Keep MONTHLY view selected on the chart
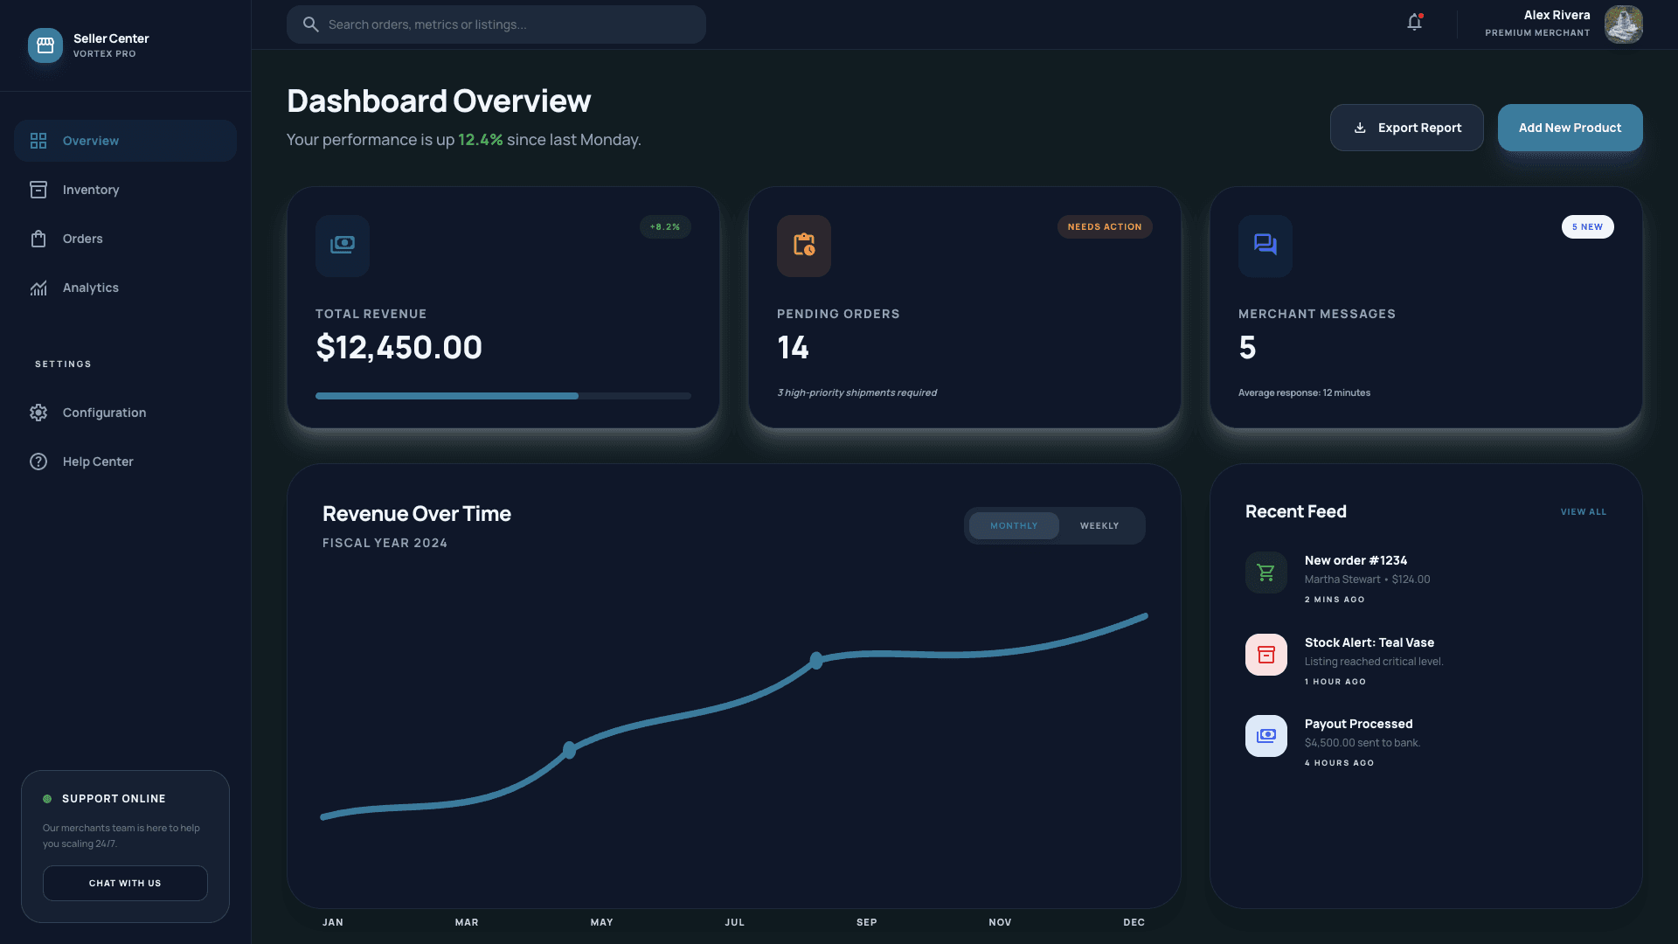The image size is (1678, 944). (1014, 525)
